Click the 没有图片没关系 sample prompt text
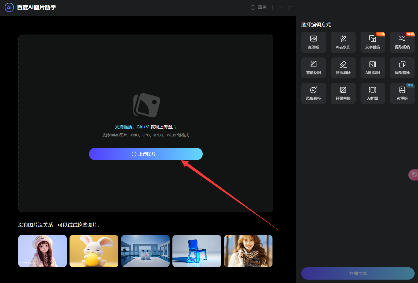Screen dimensions: 418x283 coord(59,225)
